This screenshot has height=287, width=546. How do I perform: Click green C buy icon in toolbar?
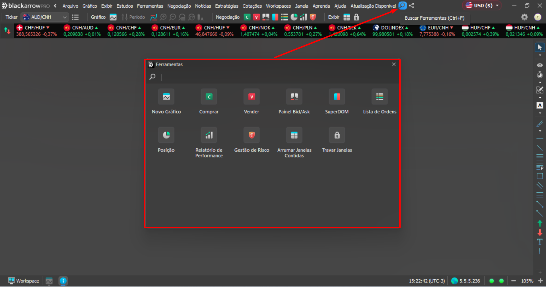[247, 17]
